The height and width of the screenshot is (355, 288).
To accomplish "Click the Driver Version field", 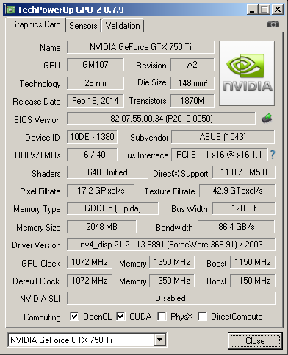I will pos(171,245).
